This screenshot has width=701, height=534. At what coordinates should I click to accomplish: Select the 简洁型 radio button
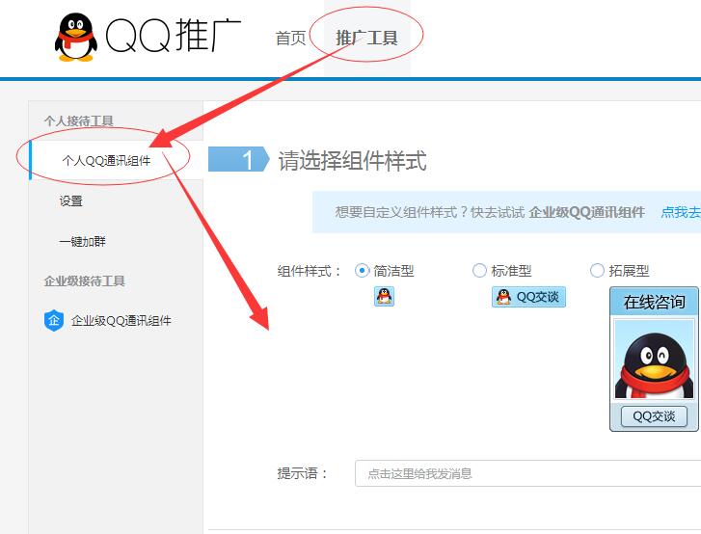362,270
